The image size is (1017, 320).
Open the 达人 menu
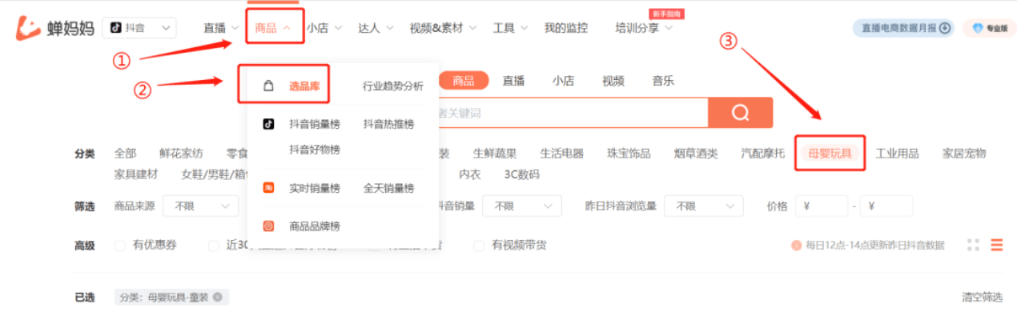coord(376,28)
